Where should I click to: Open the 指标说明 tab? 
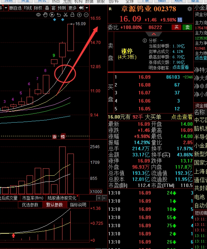pyautogui.click(x=78, y=205)
